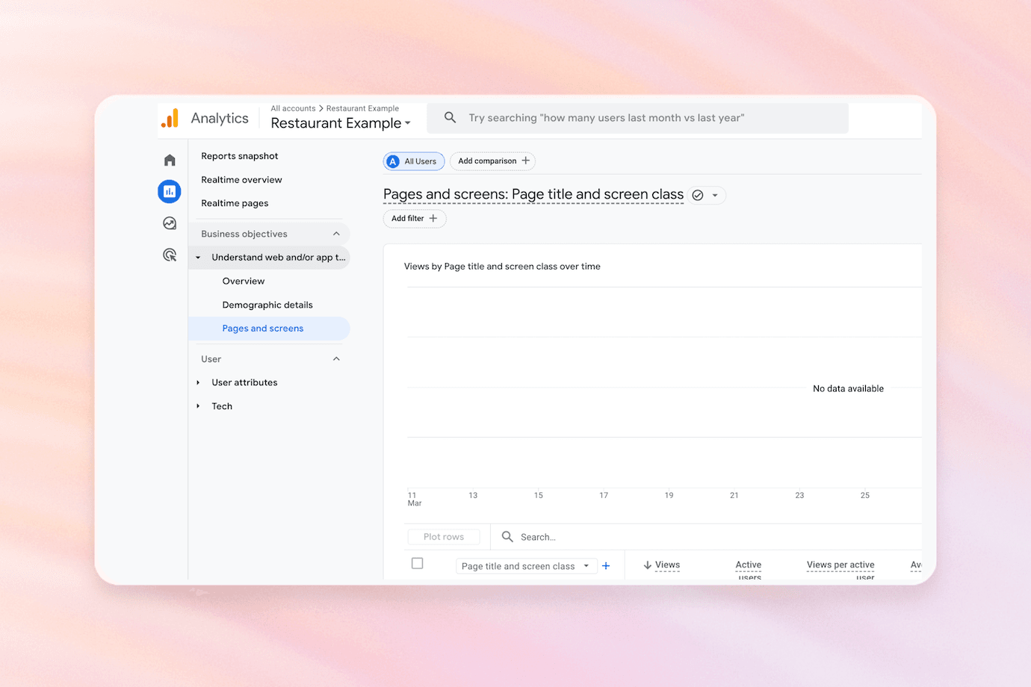This screenshot has height=687, width=1031.
Task: Select the Reports bar chart icon
Action: pyautogui.click(x=170, y=192)
